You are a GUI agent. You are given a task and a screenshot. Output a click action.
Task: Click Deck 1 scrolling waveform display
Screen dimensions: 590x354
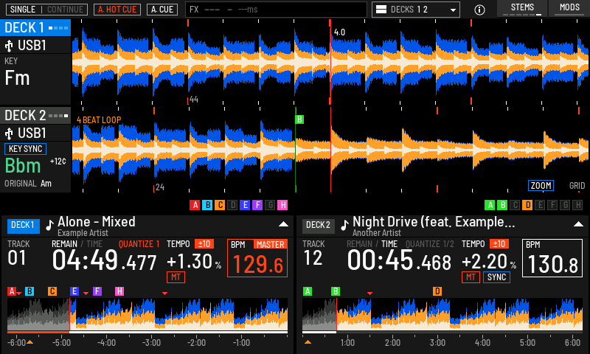[x=330, y=62]
